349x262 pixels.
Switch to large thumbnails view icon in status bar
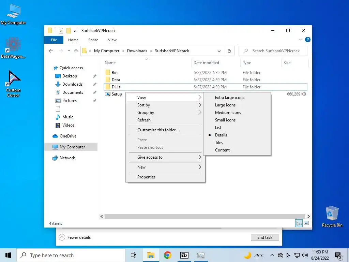(x=306, y=223)
